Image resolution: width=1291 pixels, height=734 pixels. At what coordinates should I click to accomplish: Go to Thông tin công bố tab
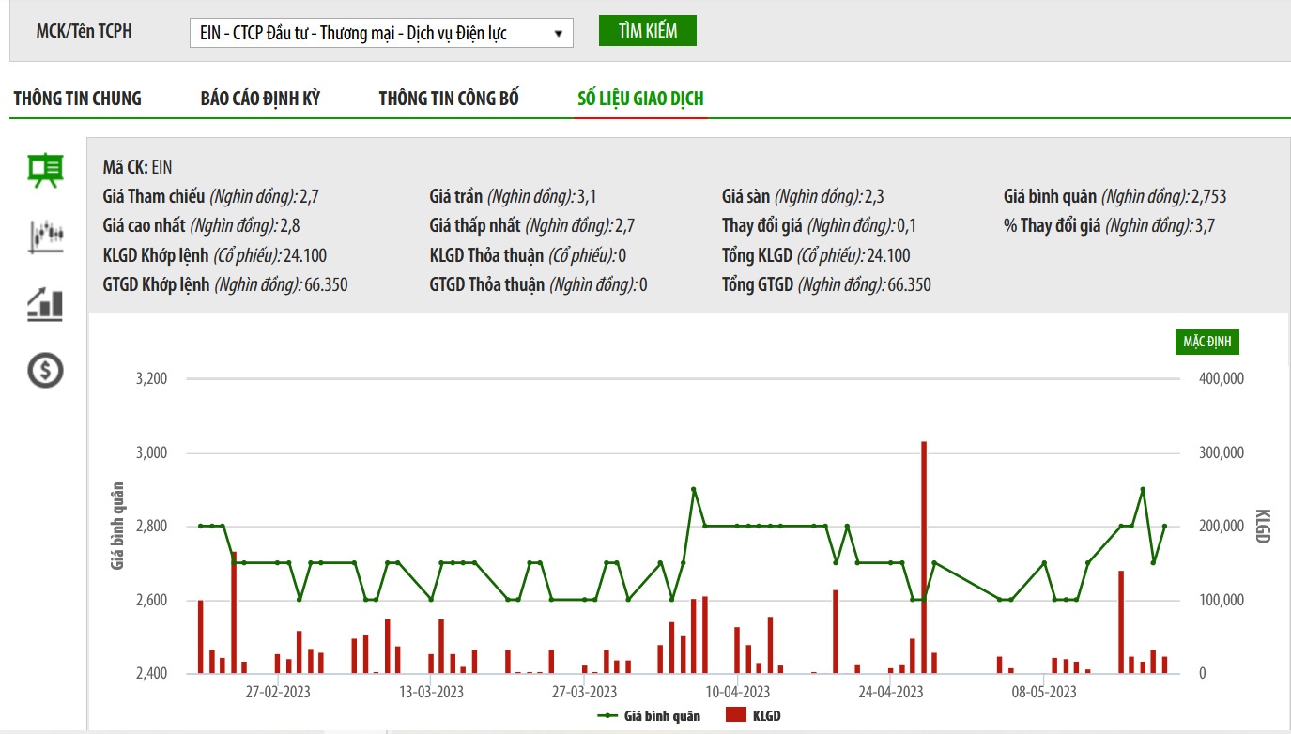pos(449,99)
